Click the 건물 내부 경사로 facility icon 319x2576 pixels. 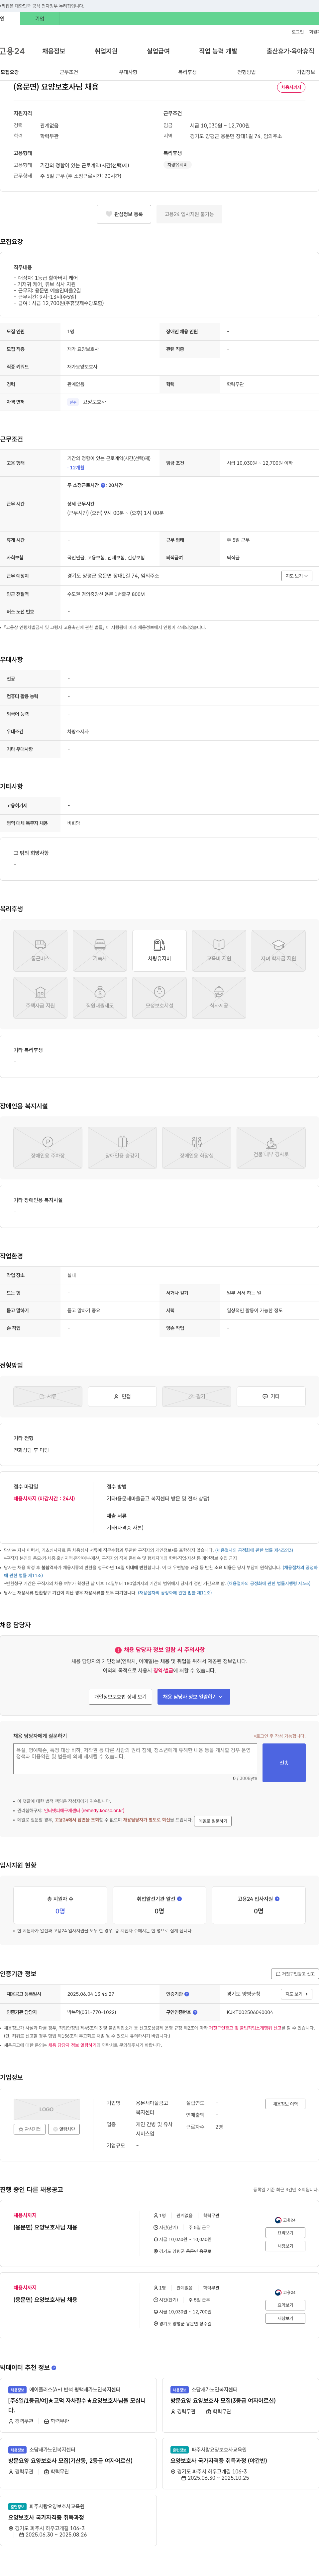(271, 1148)
